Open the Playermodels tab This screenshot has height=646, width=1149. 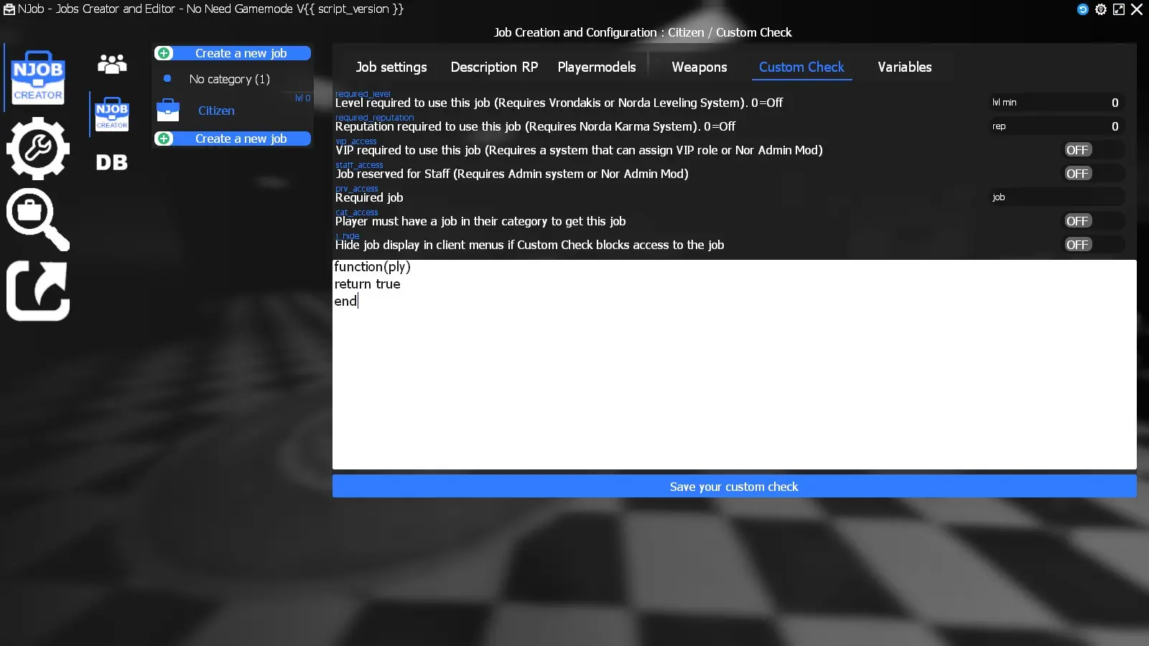tap(597, 67)
